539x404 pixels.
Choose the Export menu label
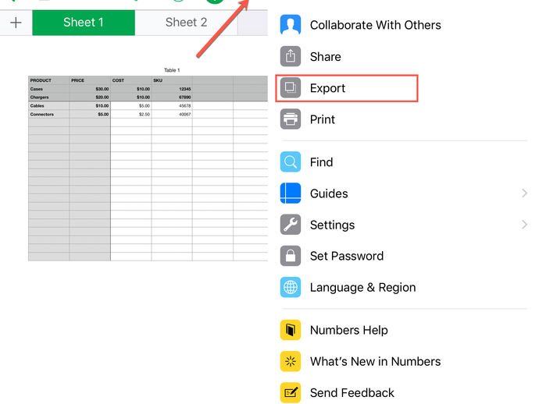coord(327,88)
